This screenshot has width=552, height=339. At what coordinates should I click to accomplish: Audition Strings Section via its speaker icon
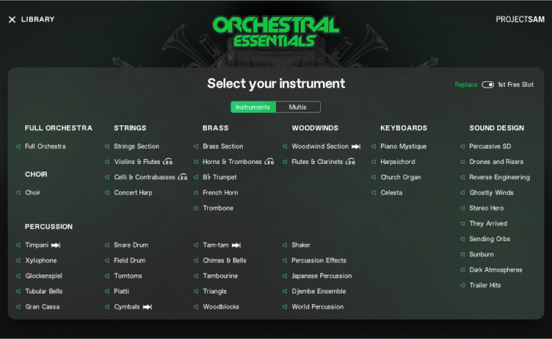pos(107,146)
